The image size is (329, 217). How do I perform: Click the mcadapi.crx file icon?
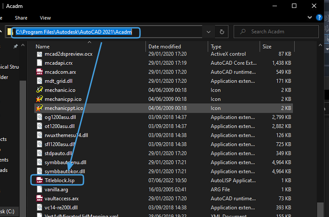pyautogui.click(x=39, y=63)
